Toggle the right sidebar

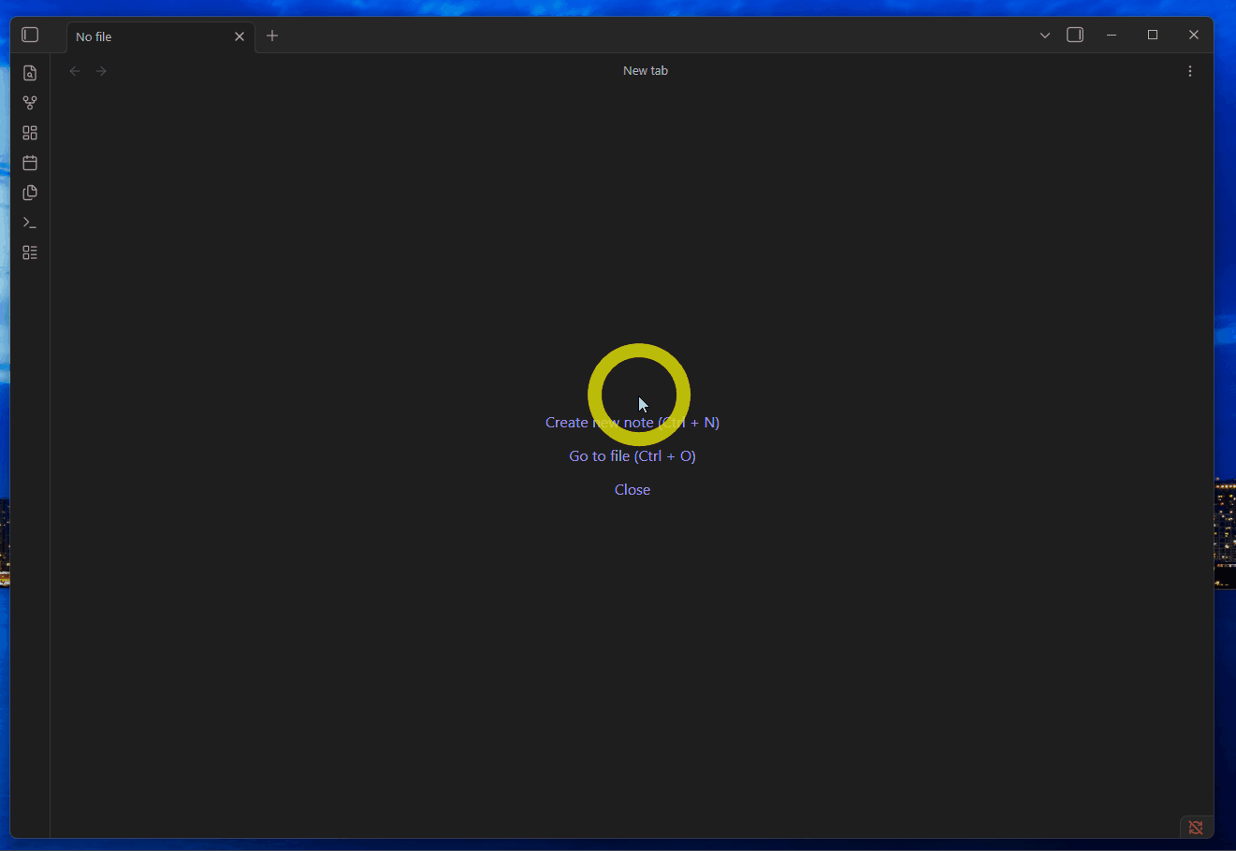(x=1075, y=36)
